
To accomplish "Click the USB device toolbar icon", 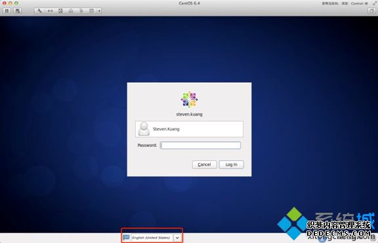I will (x=81, y=11).
